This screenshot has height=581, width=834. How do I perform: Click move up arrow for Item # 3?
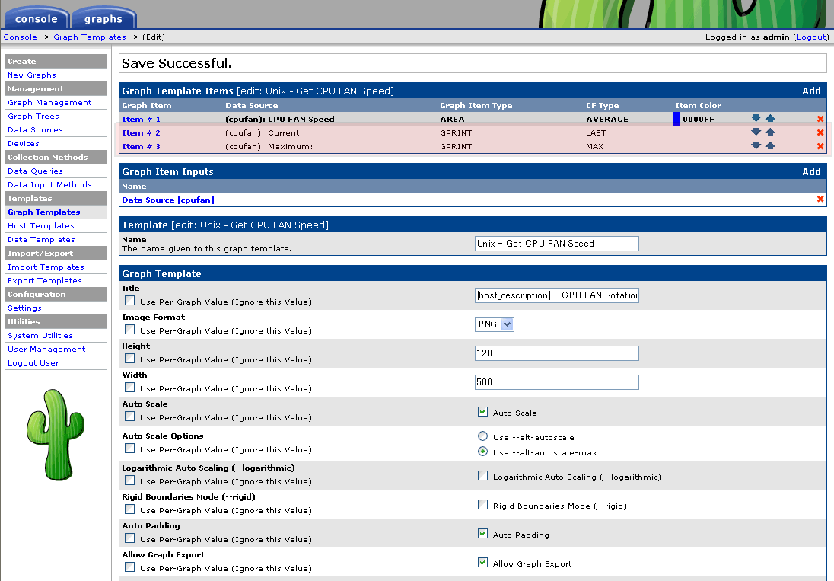coord(770,146)
